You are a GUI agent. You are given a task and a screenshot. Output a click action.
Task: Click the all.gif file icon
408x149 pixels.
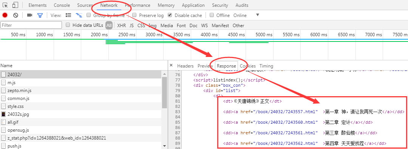pyautogui.click(x=3, y=122)
